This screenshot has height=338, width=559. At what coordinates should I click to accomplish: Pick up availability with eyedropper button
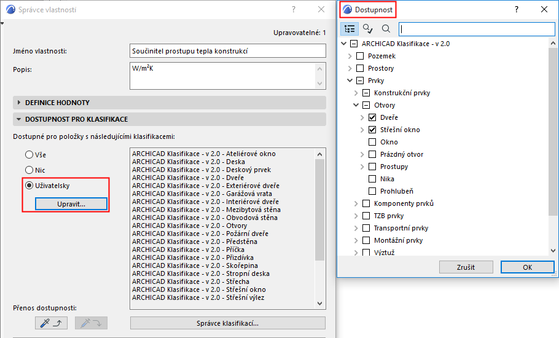click(50, 323)
